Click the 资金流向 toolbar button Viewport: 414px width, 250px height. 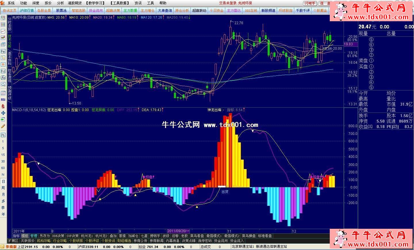[96, 11]
